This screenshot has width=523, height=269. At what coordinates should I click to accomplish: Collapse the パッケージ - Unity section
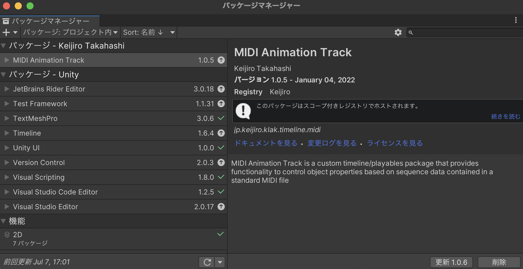(x=4, y=74)
